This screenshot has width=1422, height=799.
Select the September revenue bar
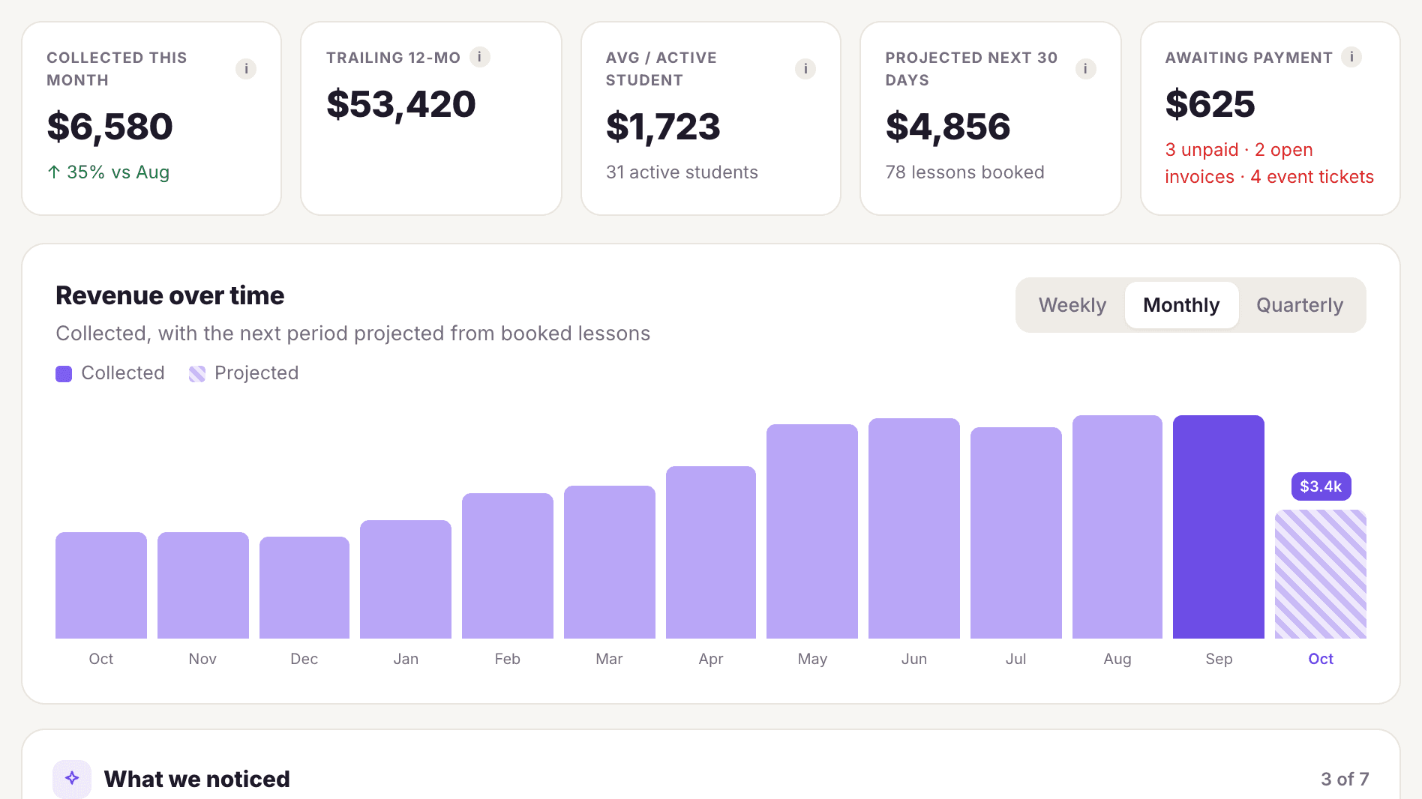1219,527
